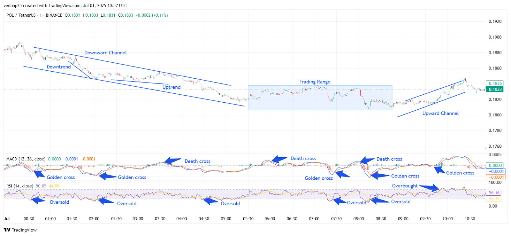511x236 pixels.
Task: Click the 0.1820 price scale label
Action: [x=495, y=99]
